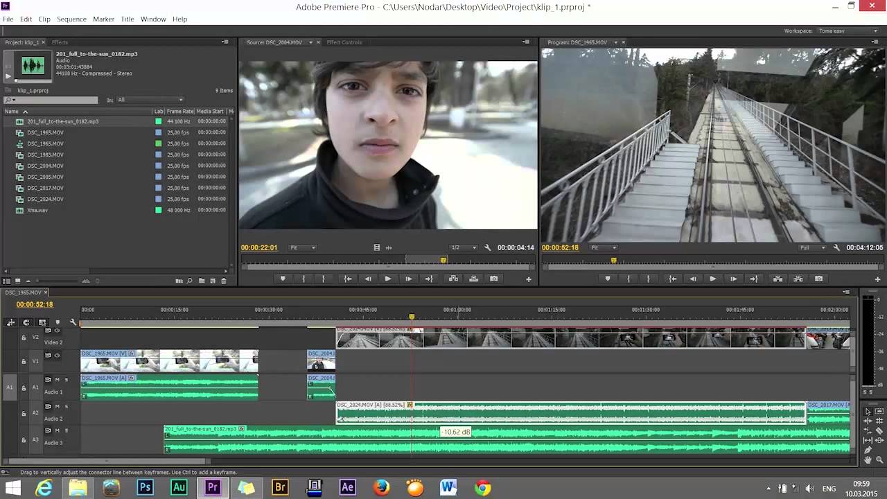Open the Project panel 'In: All' dropdown

(150, 100)
